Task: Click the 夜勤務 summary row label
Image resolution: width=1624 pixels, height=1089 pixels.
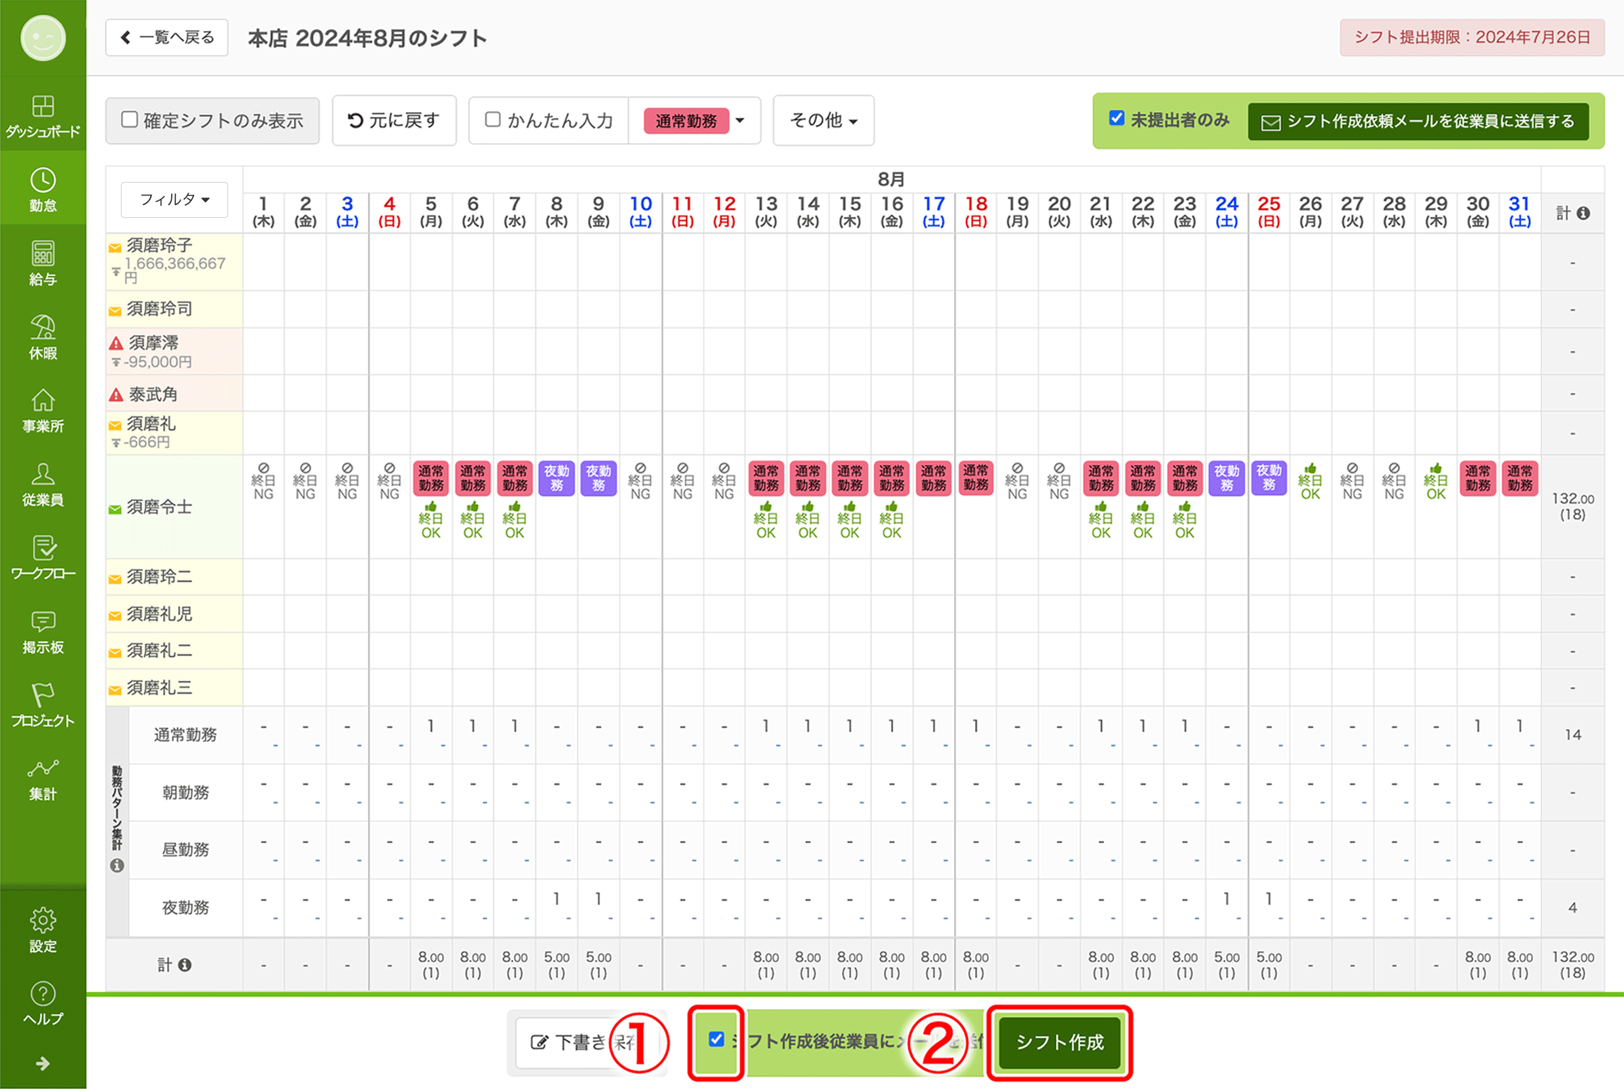Action: 185,907
